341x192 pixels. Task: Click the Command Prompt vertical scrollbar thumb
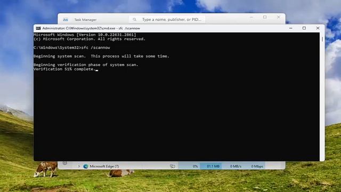[322, 39]
